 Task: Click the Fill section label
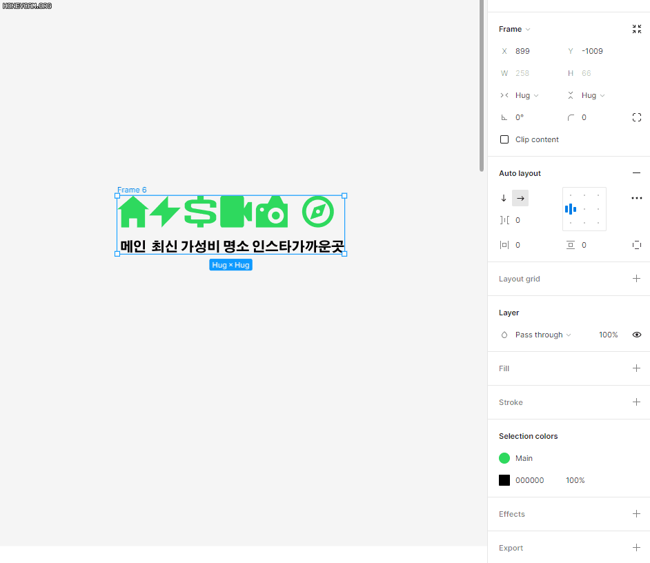pyautogui.click(x=504, y=368)
